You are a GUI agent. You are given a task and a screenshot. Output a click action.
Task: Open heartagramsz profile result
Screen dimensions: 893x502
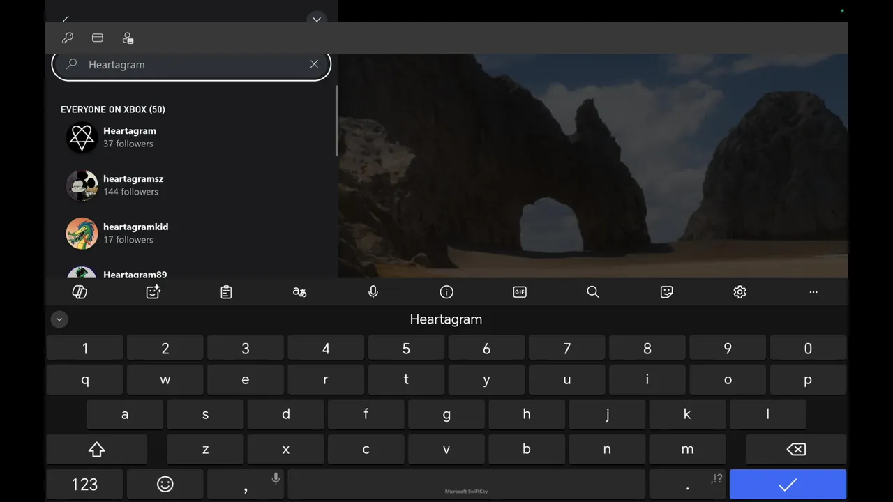pyautogui.click(x=191, y=185)
